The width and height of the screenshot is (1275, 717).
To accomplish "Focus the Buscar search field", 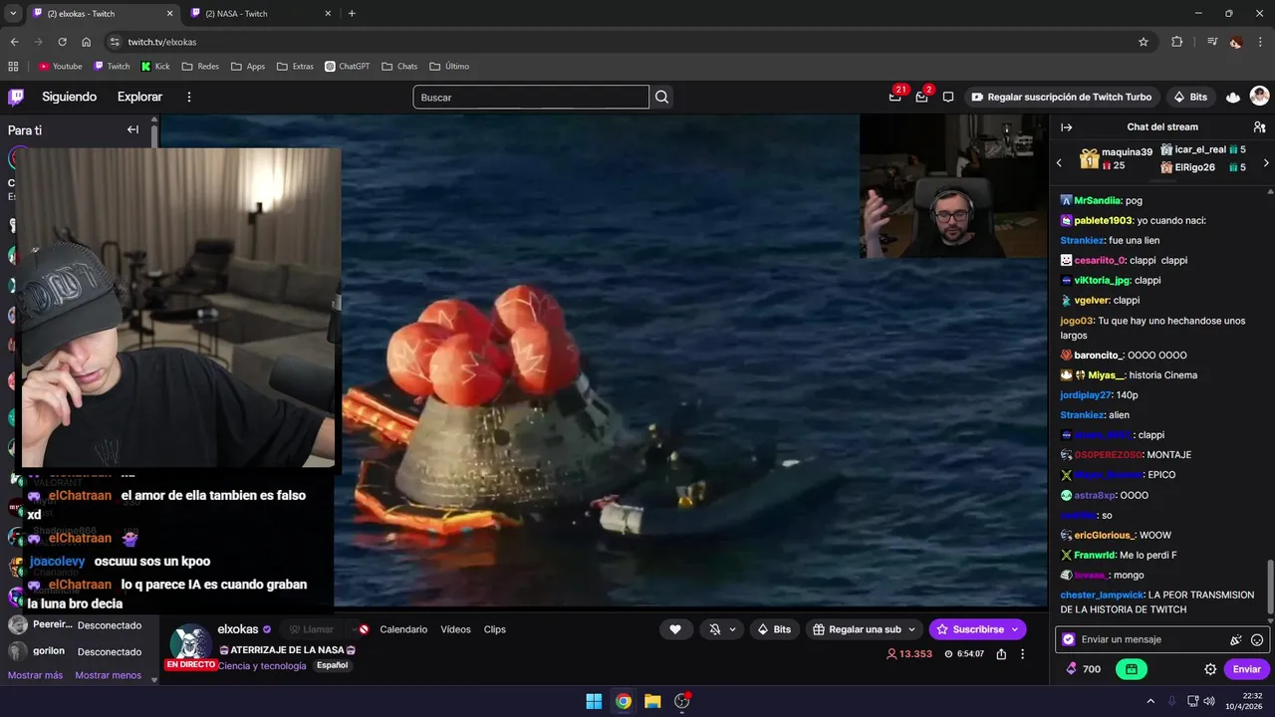I will (531, 97).
